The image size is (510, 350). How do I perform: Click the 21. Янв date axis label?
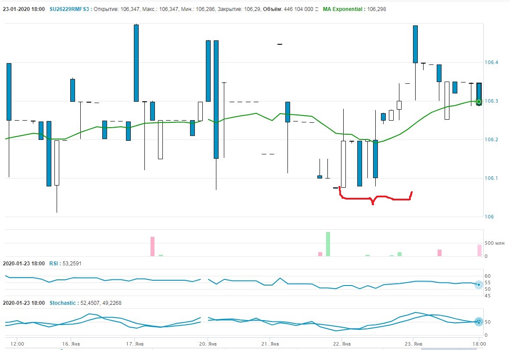coord(270,344)
